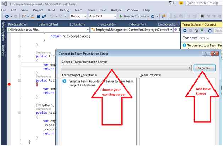Click the Servers... button

tap(205, 68)
